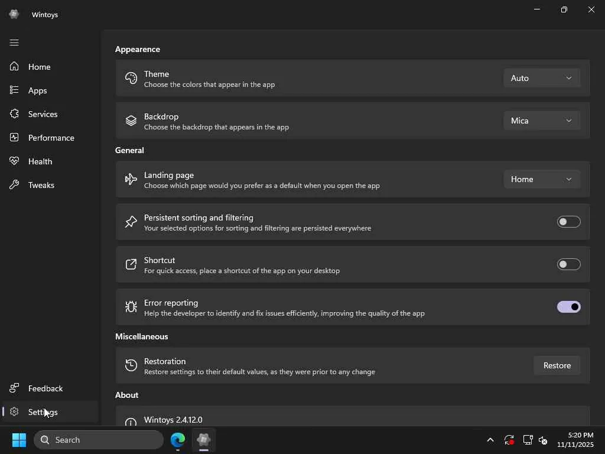The image size is (605, 454).
Task: Click the Feedback icon in the sidebar
Action: 14,388
